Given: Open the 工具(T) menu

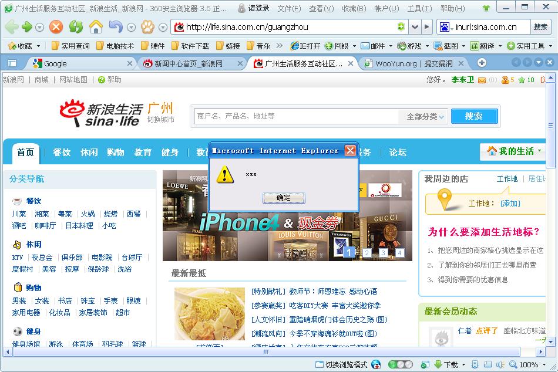Looking at the screenshot, I should coord(419,8).
